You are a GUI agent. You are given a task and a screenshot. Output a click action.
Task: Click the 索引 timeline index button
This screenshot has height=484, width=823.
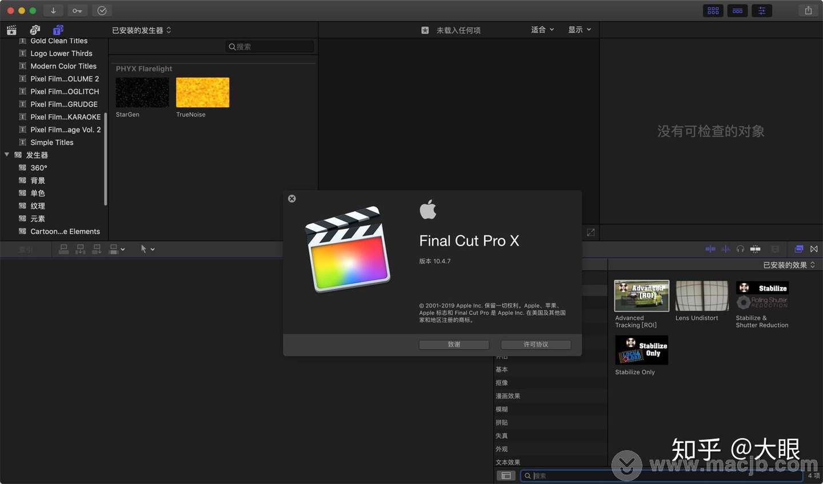26,249
